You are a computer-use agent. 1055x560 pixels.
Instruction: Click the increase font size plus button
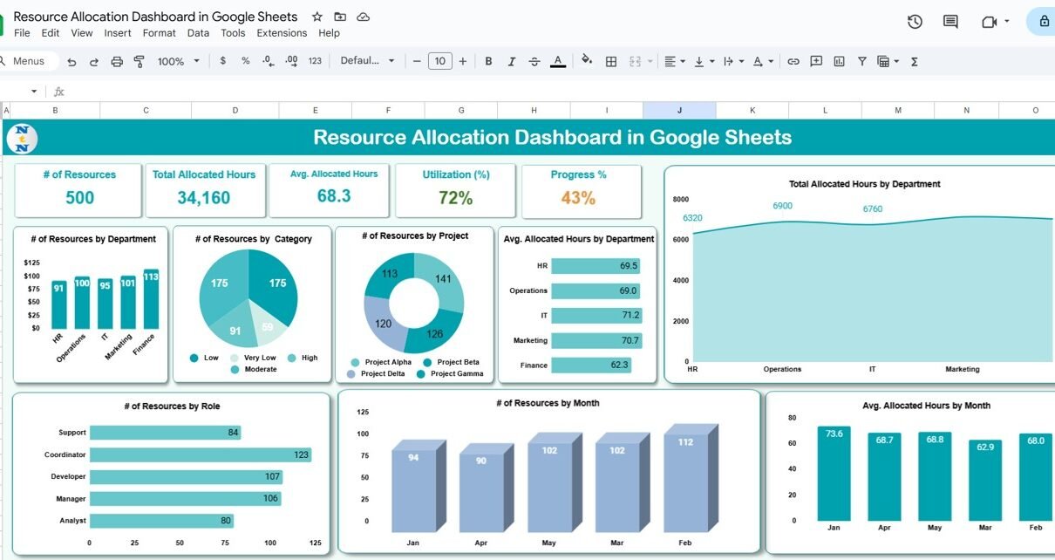(x=463, y=61)
